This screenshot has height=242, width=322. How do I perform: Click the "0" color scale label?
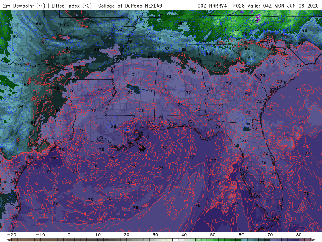[x=69, y=235]
